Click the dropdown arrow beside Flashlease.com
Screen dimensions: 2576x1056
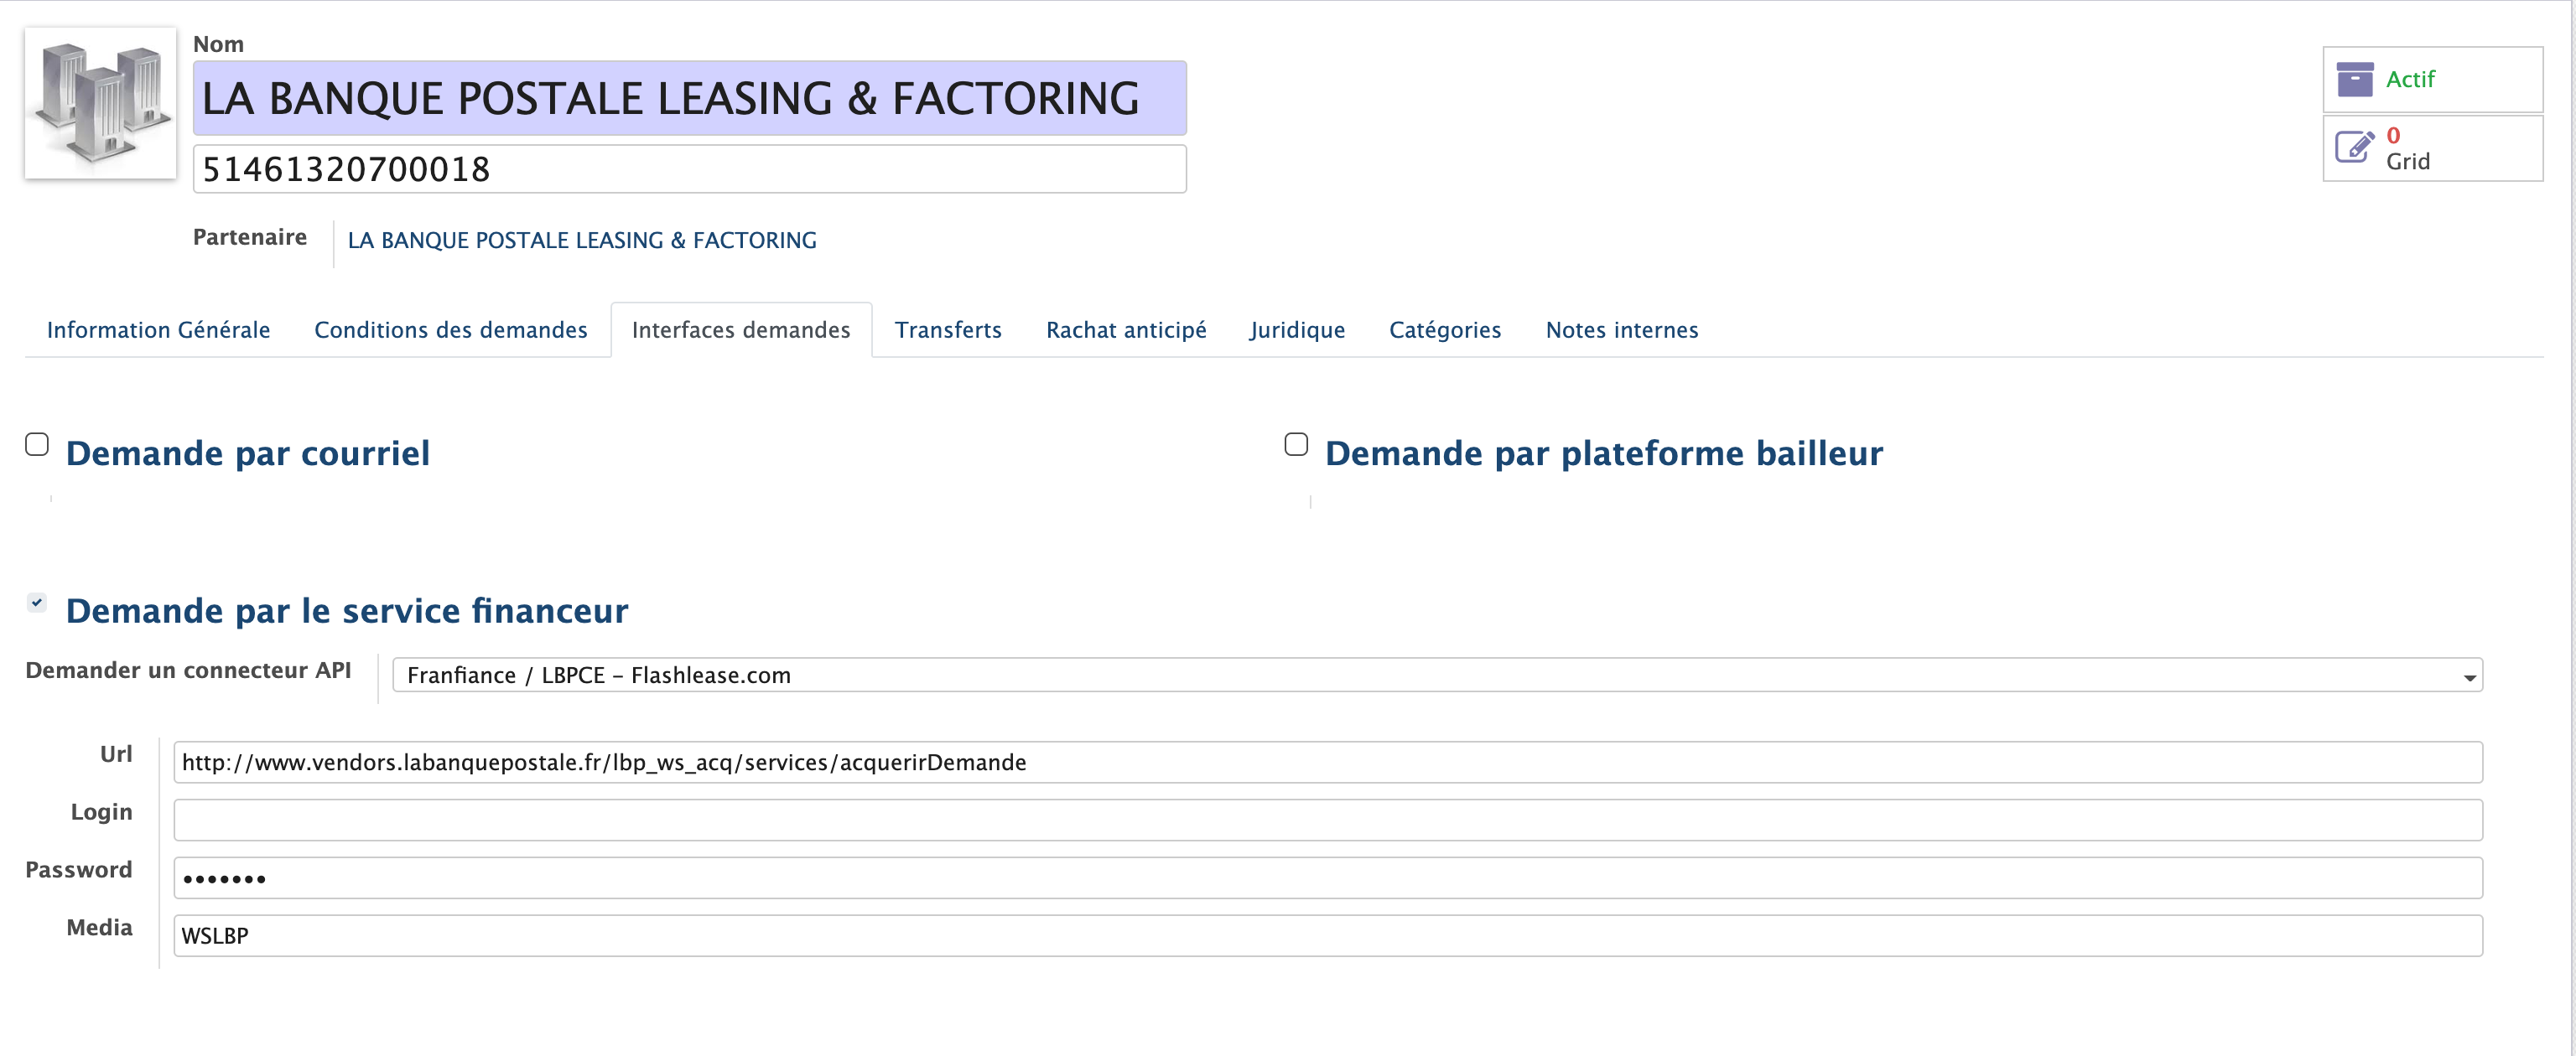point(2469,677)
